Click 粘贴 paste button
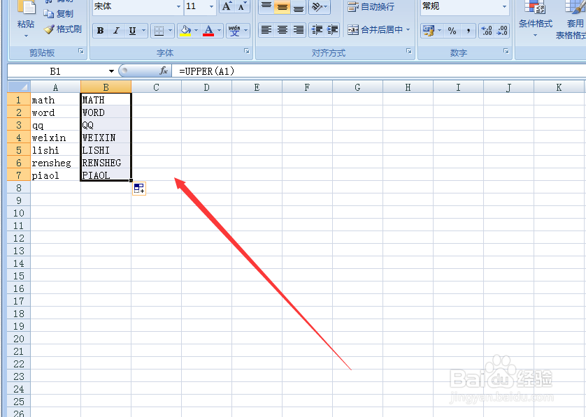 (x=26, y=19)
